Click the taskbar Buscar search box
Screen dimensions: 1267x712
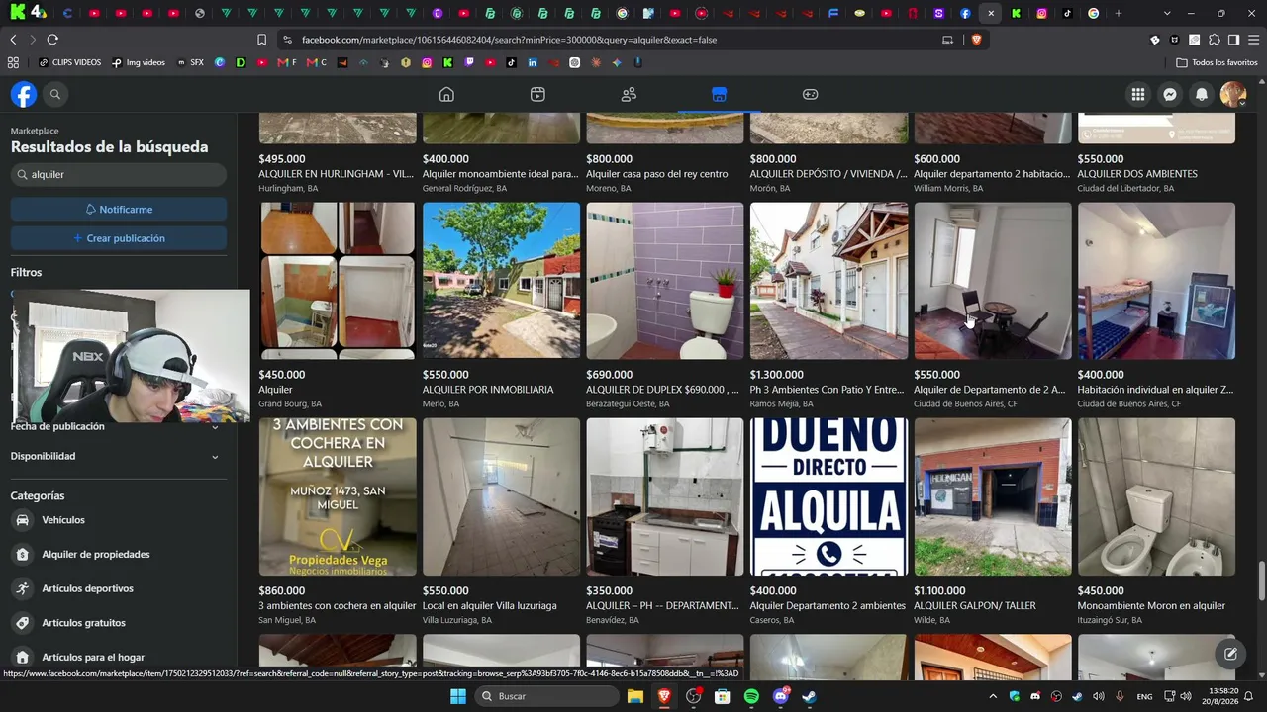[547, 696]
